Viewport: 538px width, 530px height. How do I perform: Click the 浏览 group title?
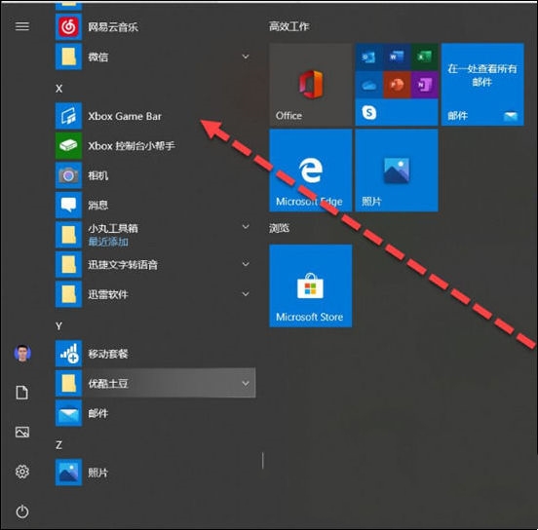point(279,228)
